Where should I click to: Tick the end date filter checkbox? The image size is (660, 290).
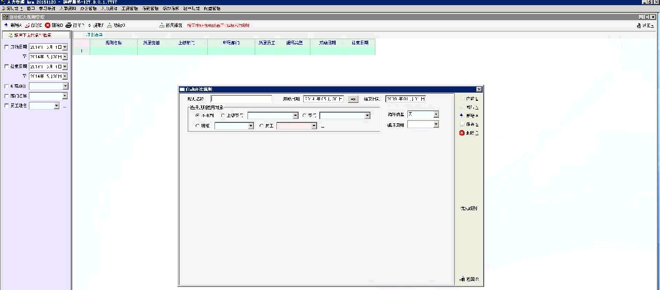(x=6, y=67)
